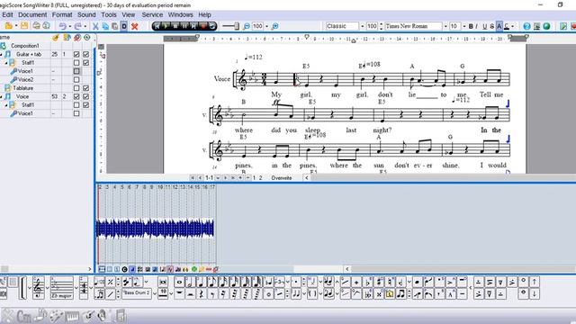This screenshot has width=576, height=324.
Task: Toggle the checkbox in the Voice2 row
Action: coord(76,80)
